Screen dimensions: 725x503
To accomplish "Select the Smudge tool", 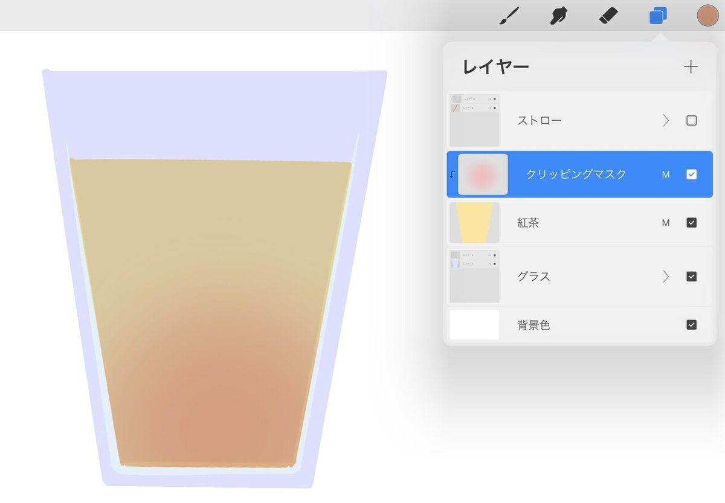I will 559,16.
